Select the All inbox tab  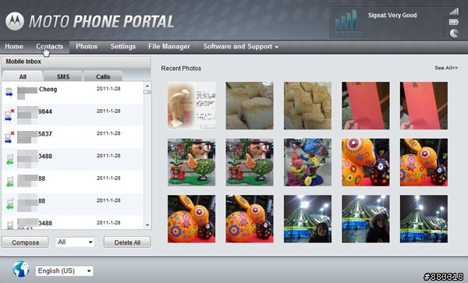pos(23,76)
